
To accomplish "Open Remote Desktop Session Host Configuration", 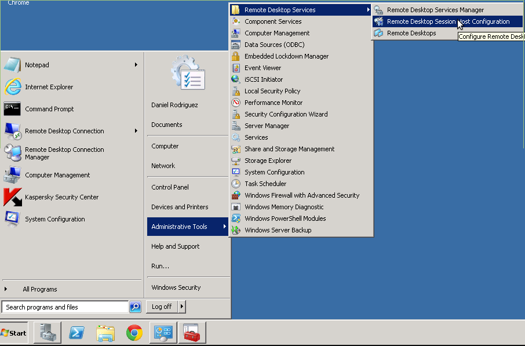I will pos(447,21).
